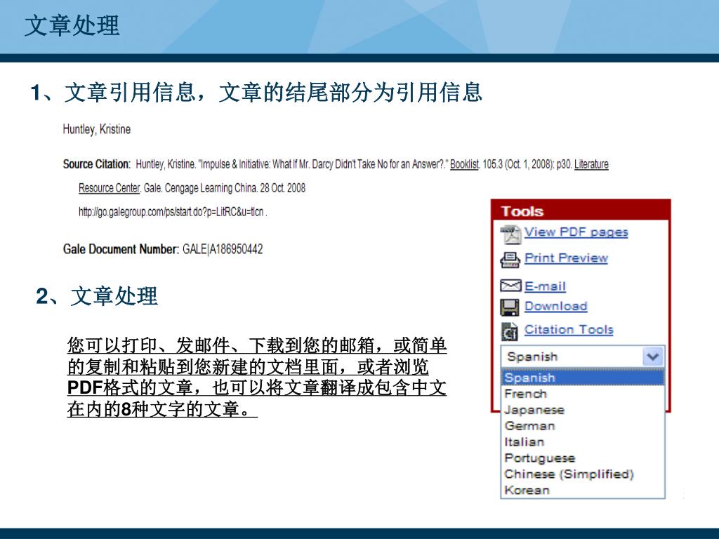
Task: Open the Booklist link in the source citation
Action: [x=465, y=164]
